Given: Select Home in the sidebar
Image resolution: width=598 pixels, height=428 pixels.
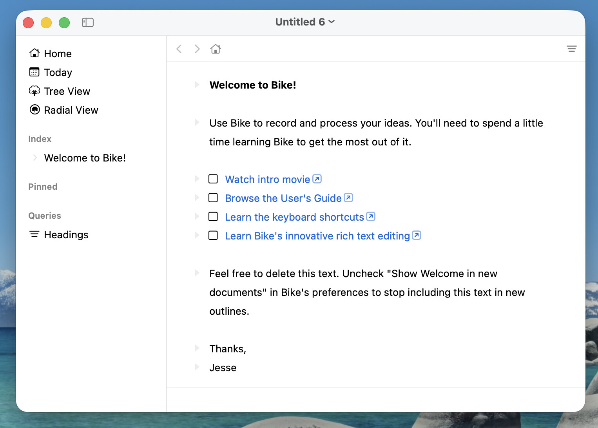Looking at the screenshot, I should point(58,54).
